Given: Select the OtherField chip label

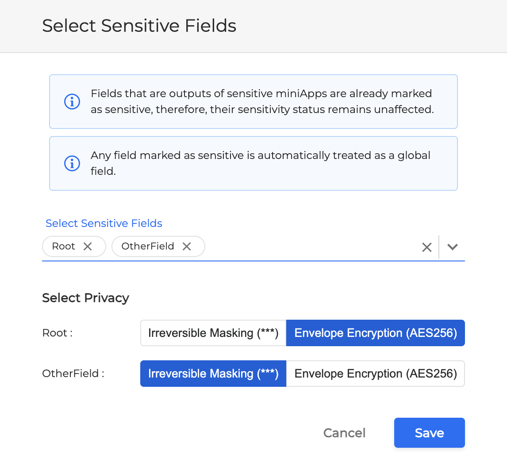Looking at the screenshot, I should point(147,246).
